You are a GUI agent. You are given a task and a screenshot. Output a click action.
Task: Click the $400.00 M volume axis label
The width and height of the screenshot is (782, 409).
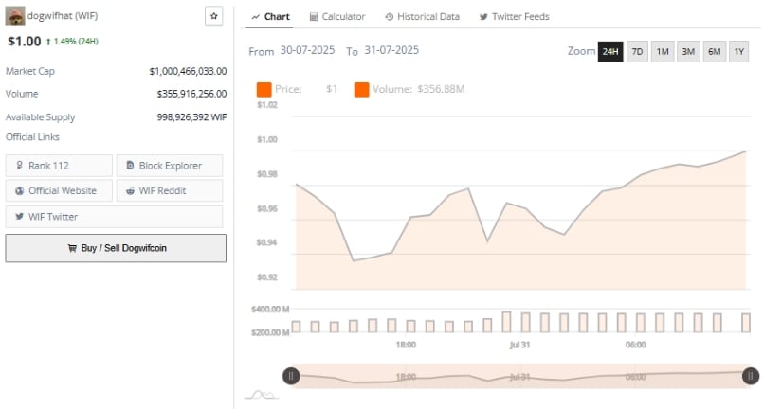[x=270, y=310]
